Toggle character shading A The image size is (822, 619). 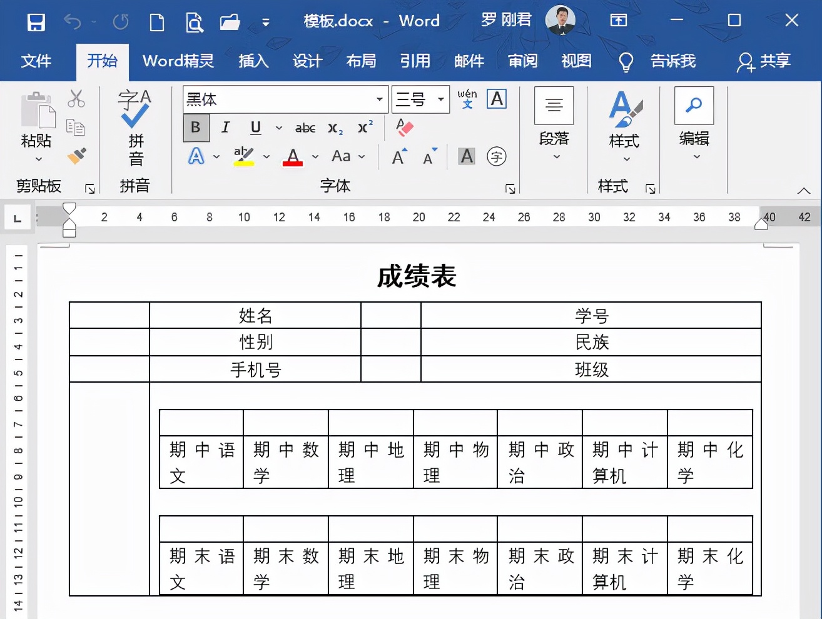[x=467, y=156]
